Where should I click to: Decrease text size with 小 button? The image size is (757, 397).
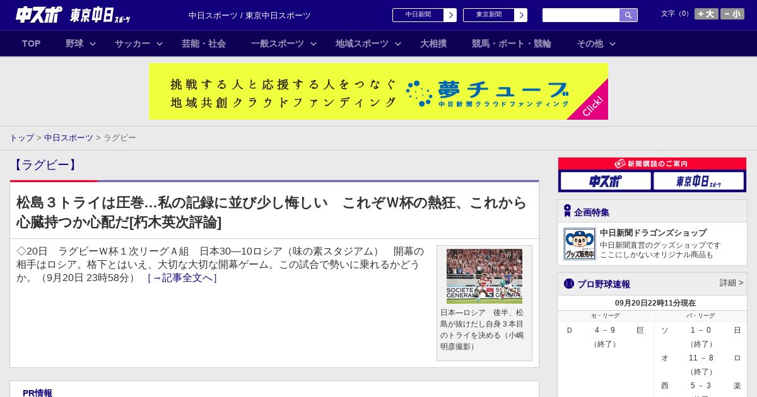click(732, 14)
